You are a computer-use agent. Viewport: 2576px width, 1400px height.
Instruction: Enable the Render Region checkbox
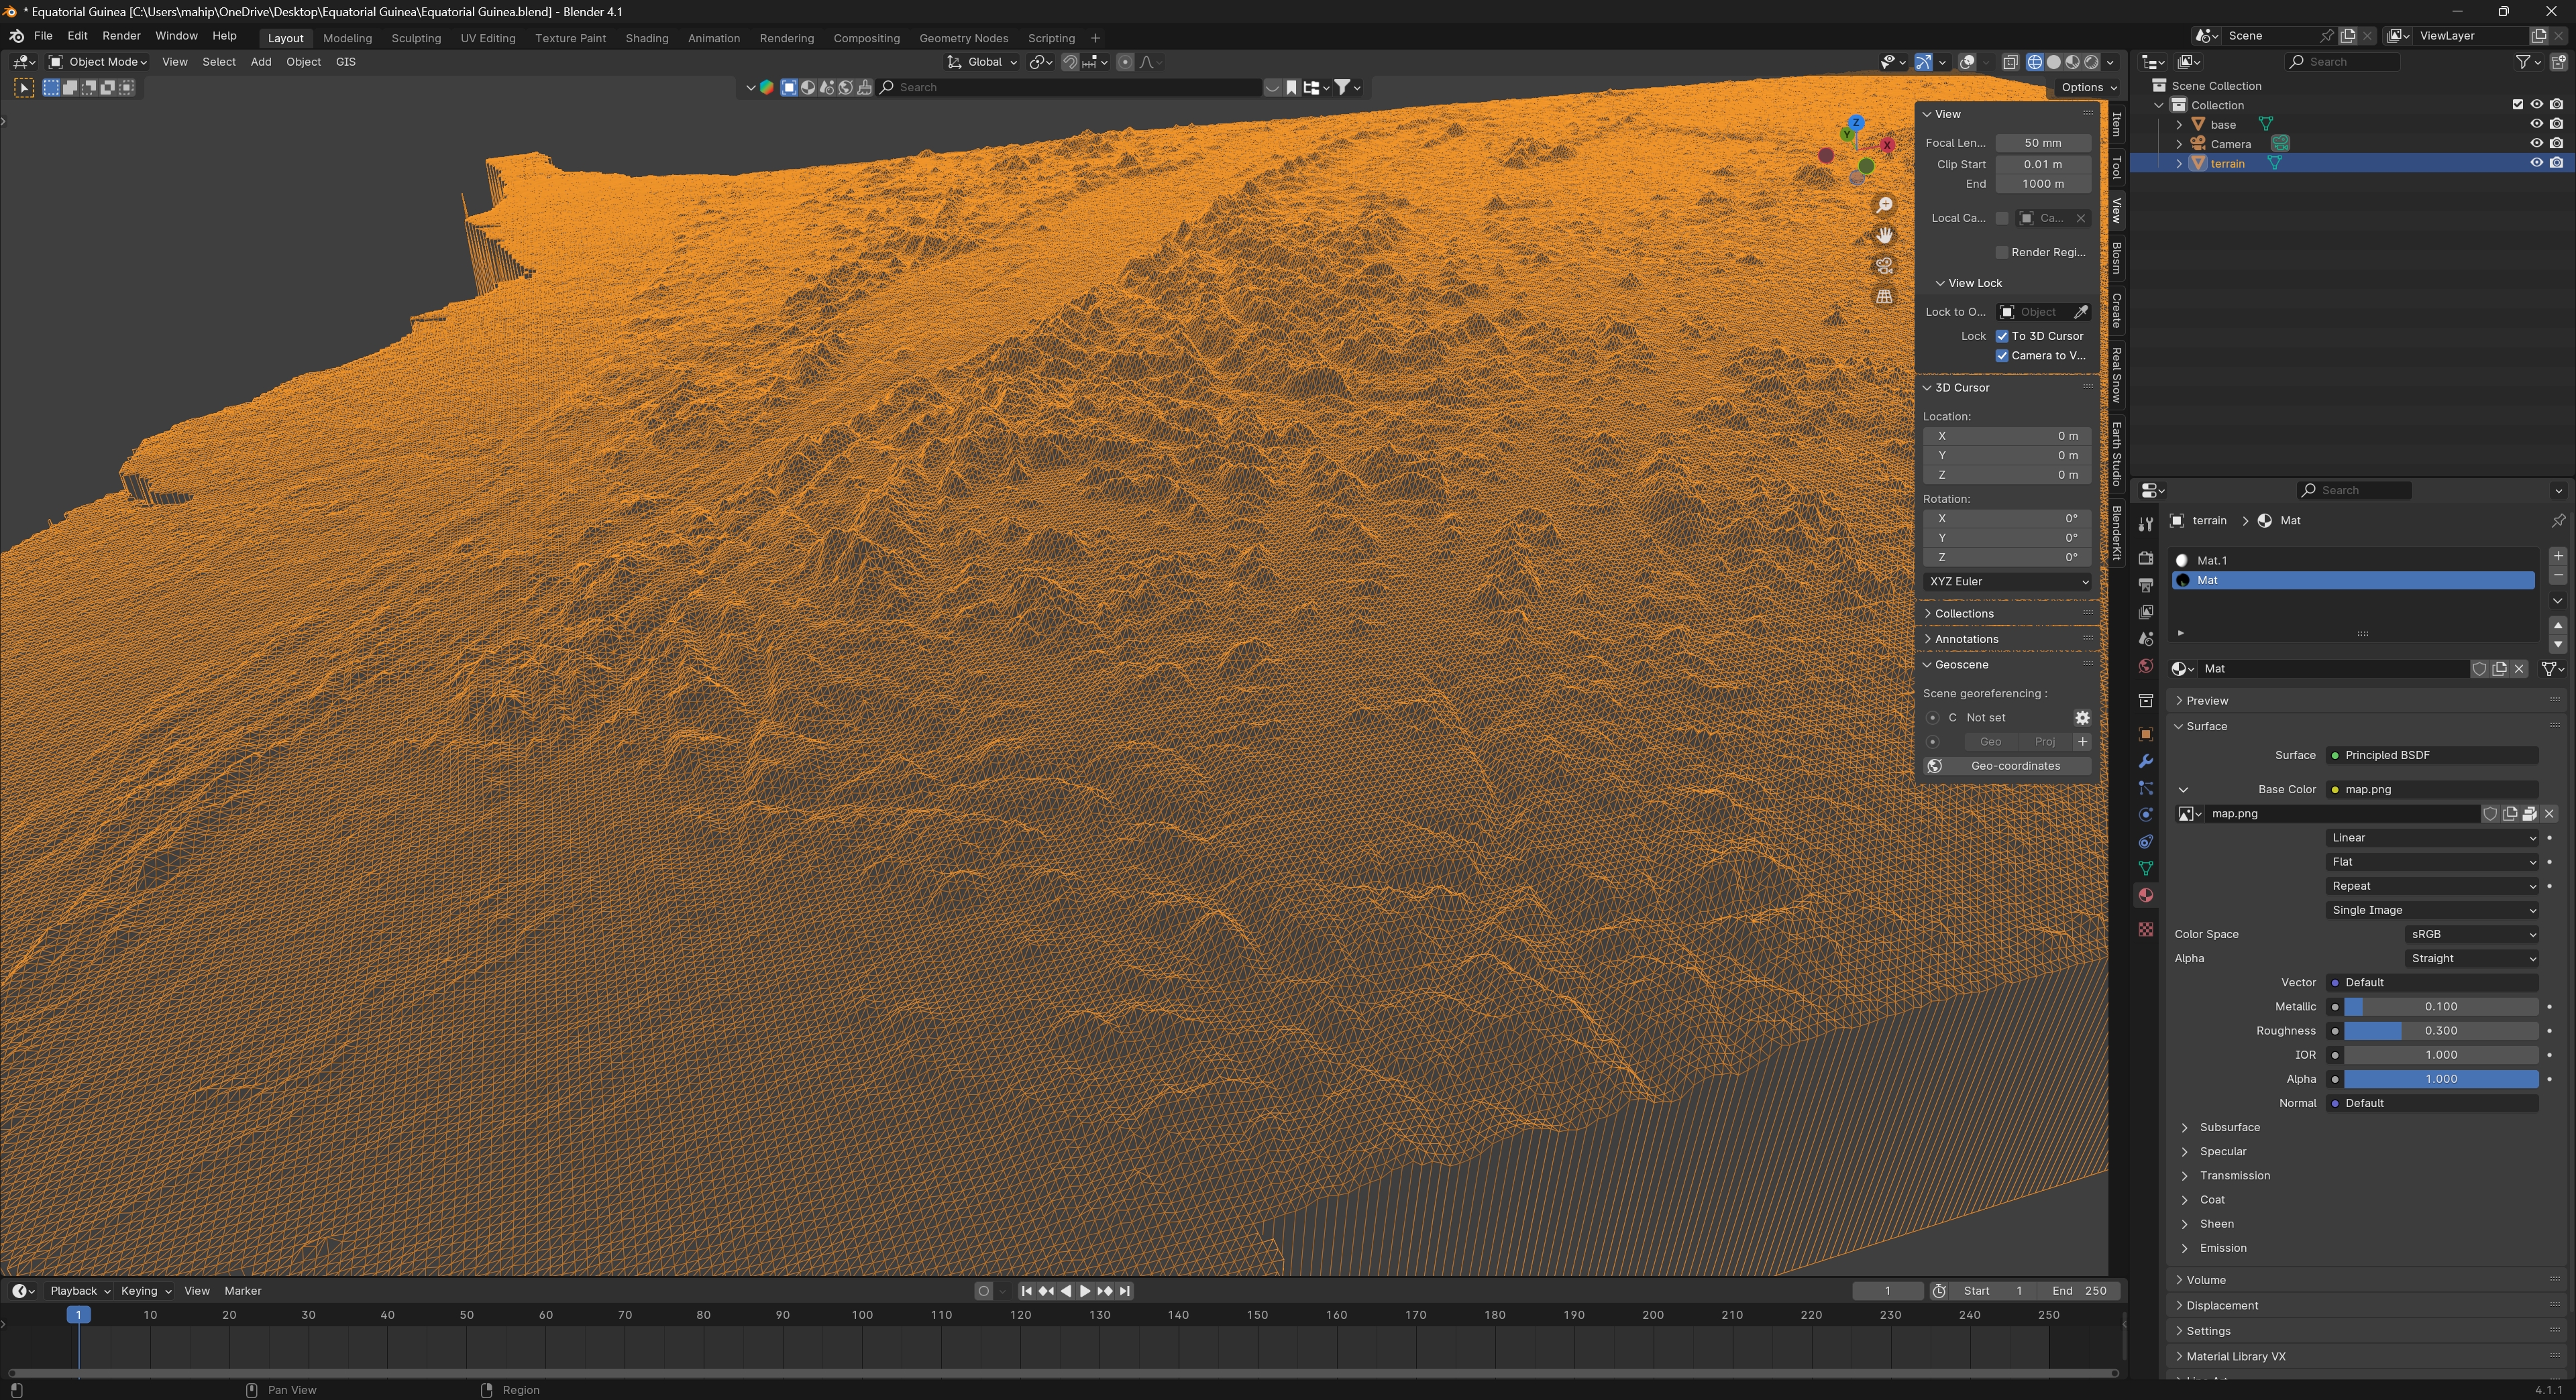point(2002,252)
